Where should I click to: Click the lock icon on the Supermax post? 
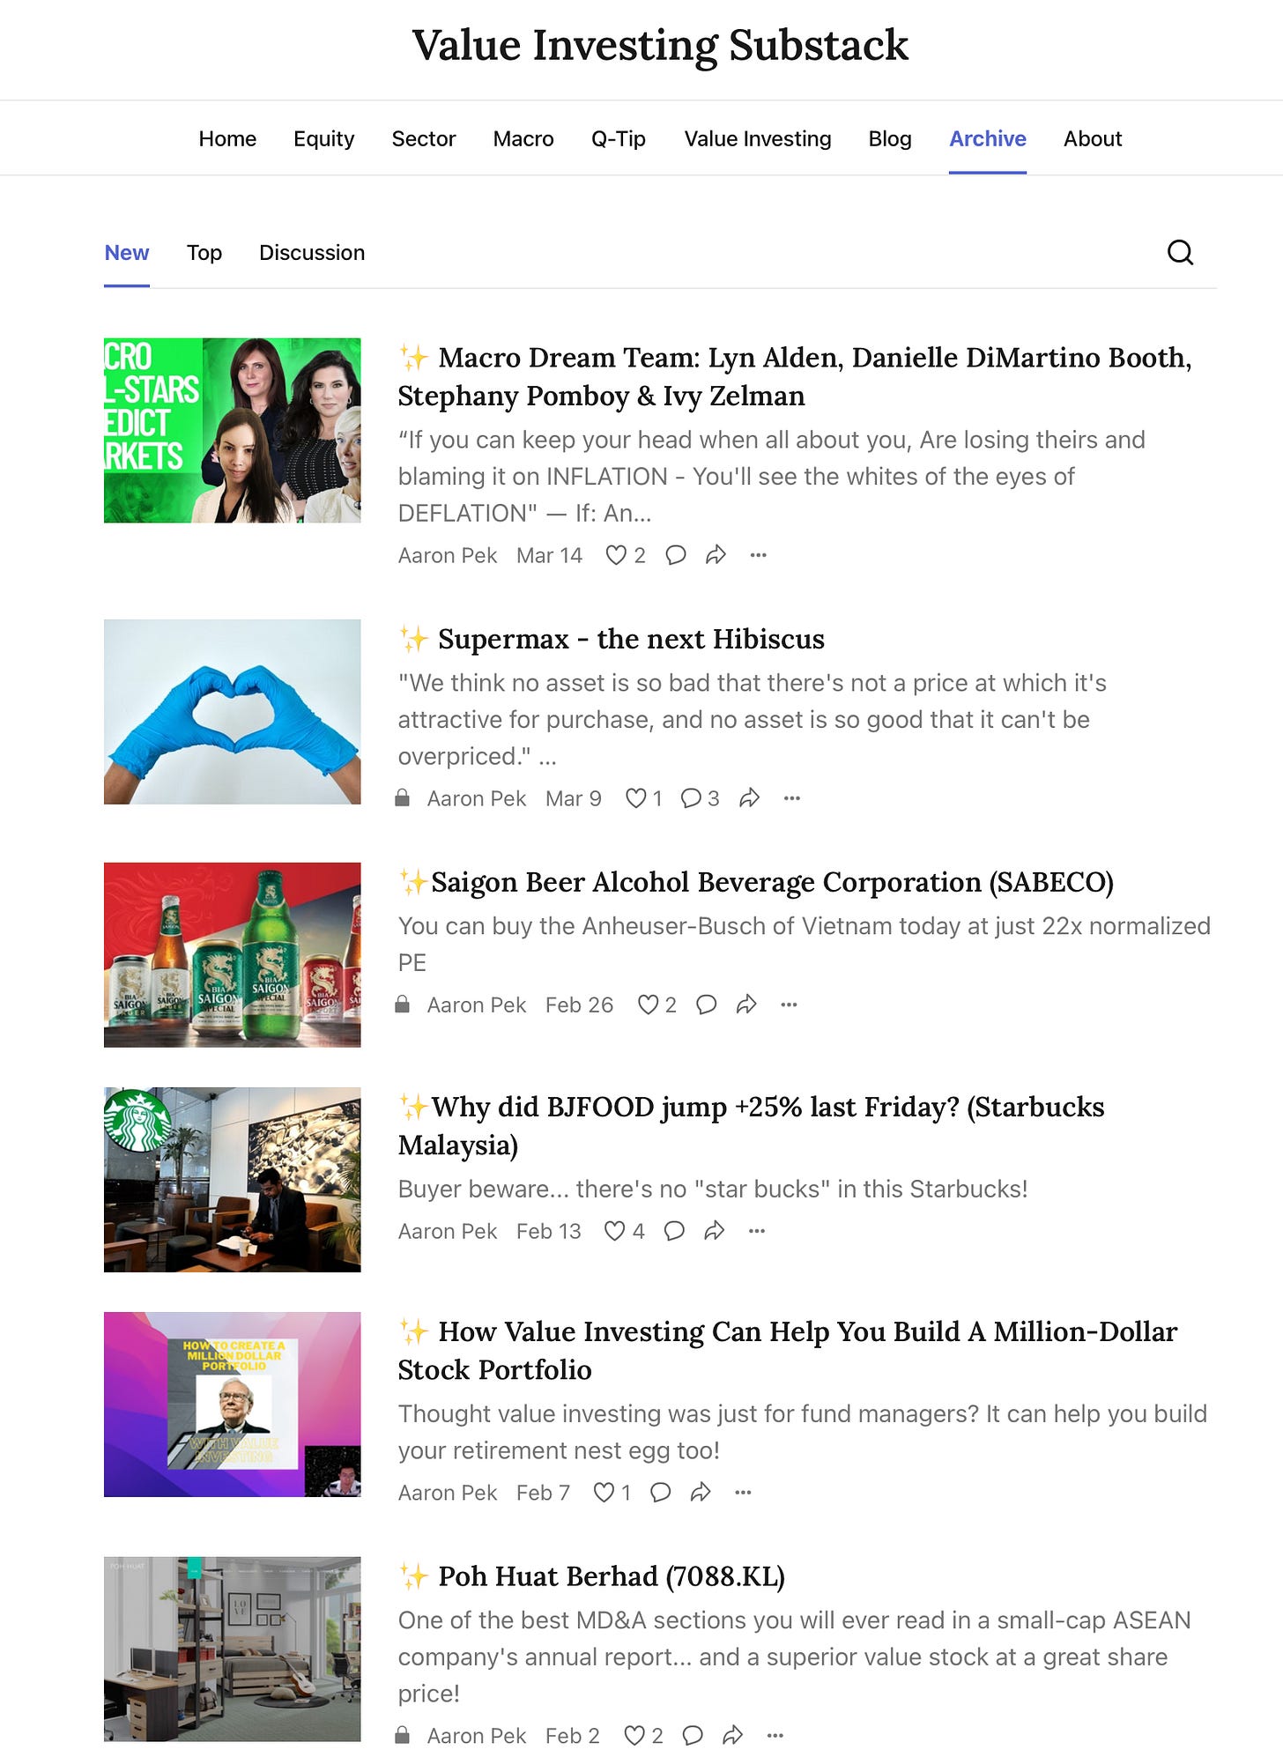point(403,798)
